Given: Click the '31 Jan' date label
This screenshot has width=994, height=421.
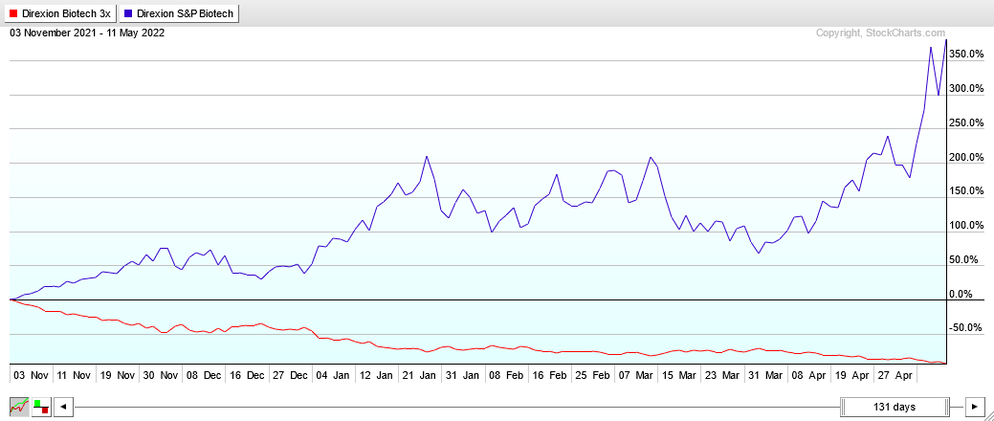Looking at the screenshot, I should 461,375.
